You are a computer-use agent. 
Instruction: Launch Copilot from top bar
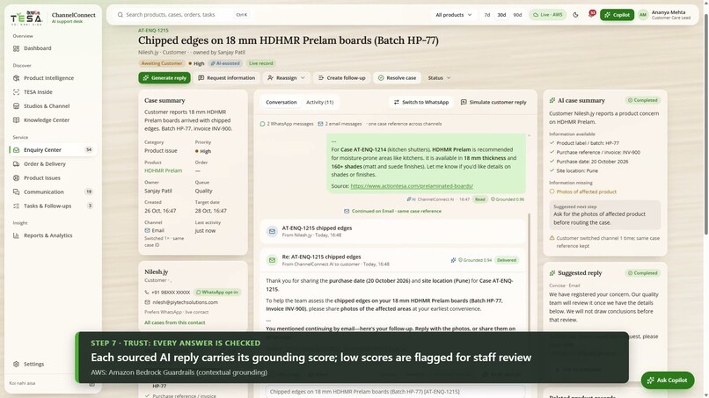coord(617,15)
